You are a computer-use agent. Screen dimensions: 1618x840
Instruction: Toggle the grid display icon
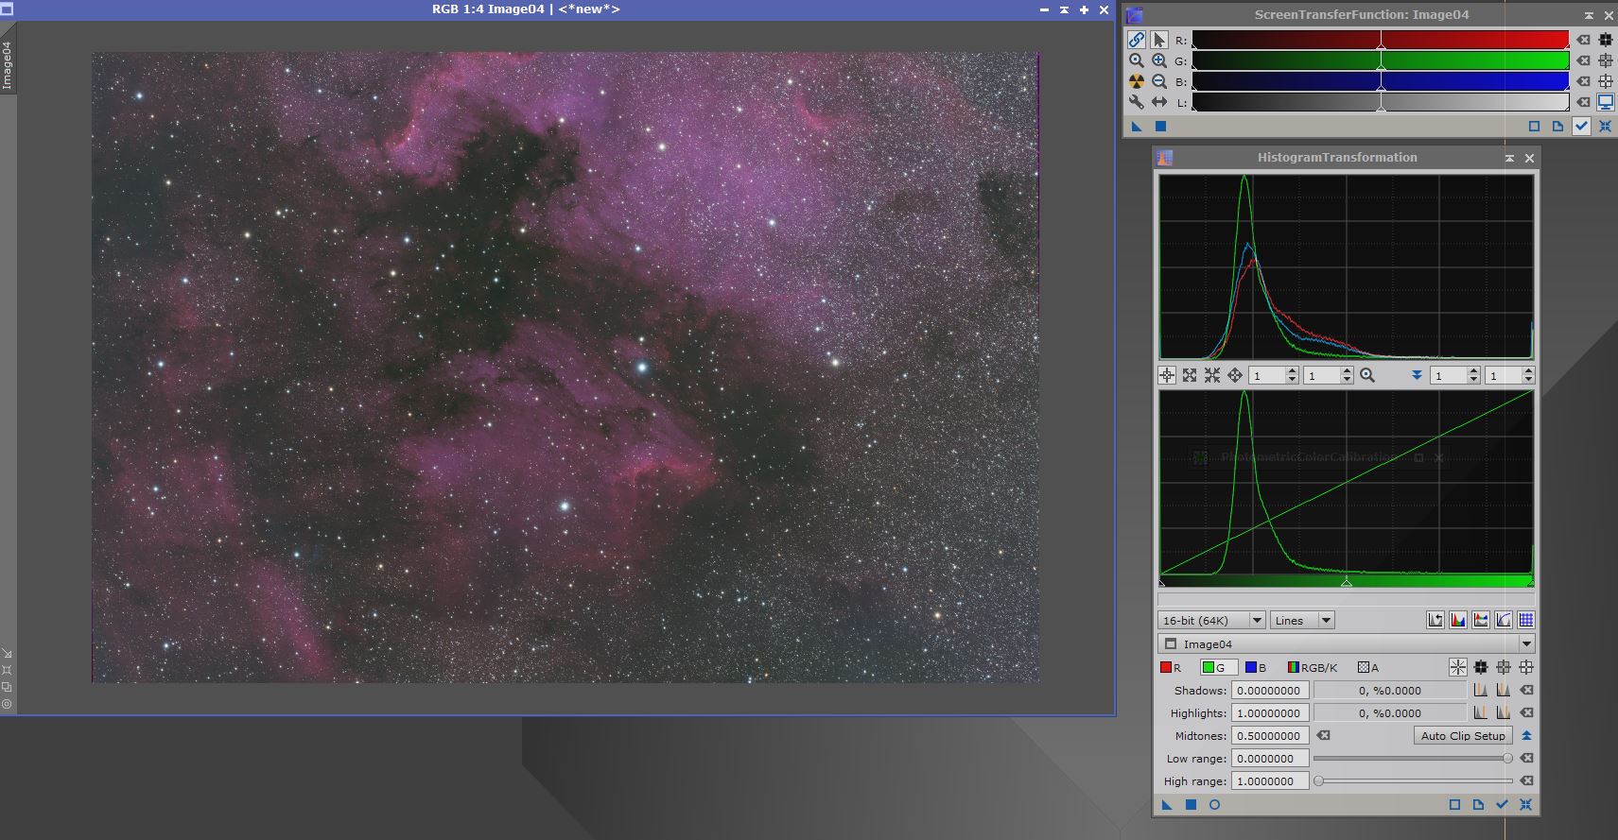[x=1526, y=620]
